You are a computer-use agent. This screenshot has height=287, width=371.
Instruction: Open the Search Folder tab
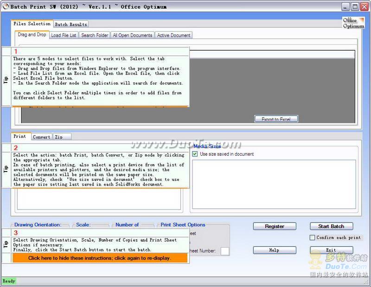95,35
